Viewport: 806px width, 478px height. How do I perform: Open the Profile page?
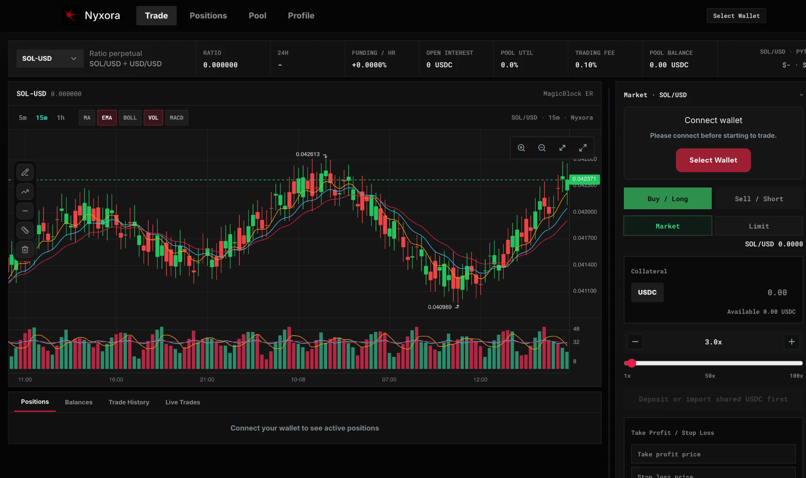click(301, 16)
